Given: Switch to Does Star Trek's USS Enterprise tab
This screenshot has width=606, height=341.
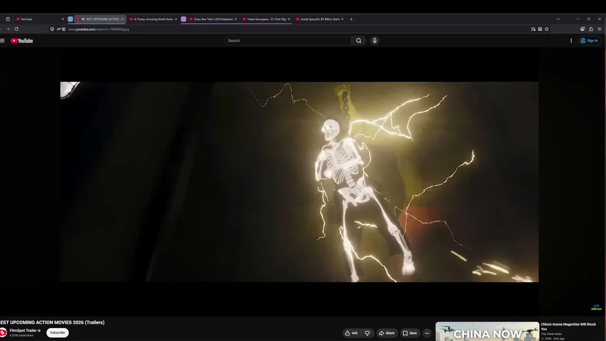Looking at the screenshot, I should click(x=213, y=19).
